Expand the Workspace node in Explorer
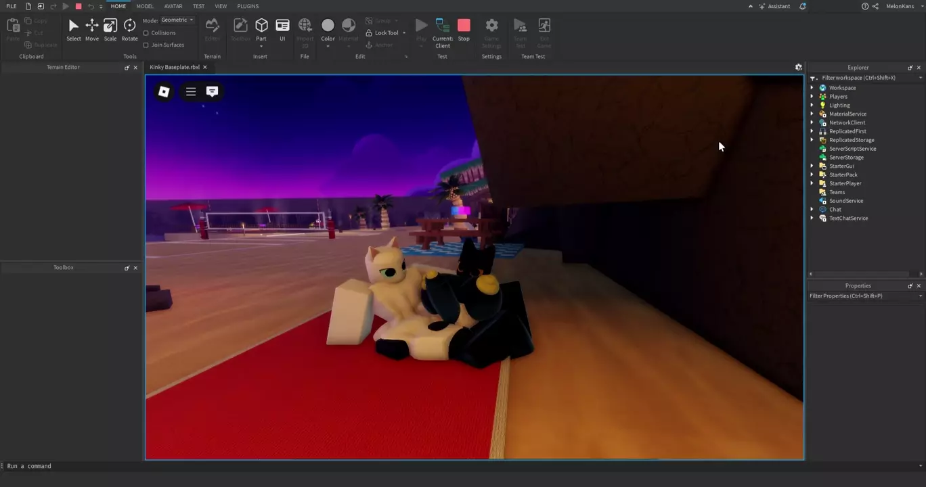Viewport: 926px width, 487px height. pyautogui.click(x=812, y=88)
